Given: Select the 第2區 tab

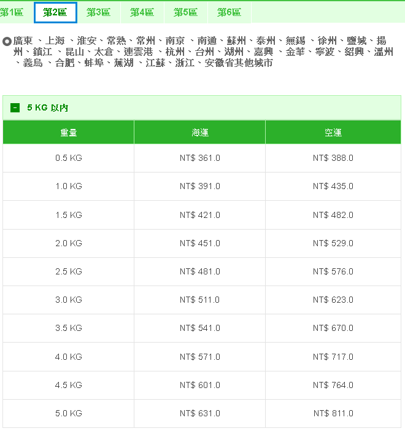Looking at the screenshot, I should pyautogui.click(x=55, y=12).
